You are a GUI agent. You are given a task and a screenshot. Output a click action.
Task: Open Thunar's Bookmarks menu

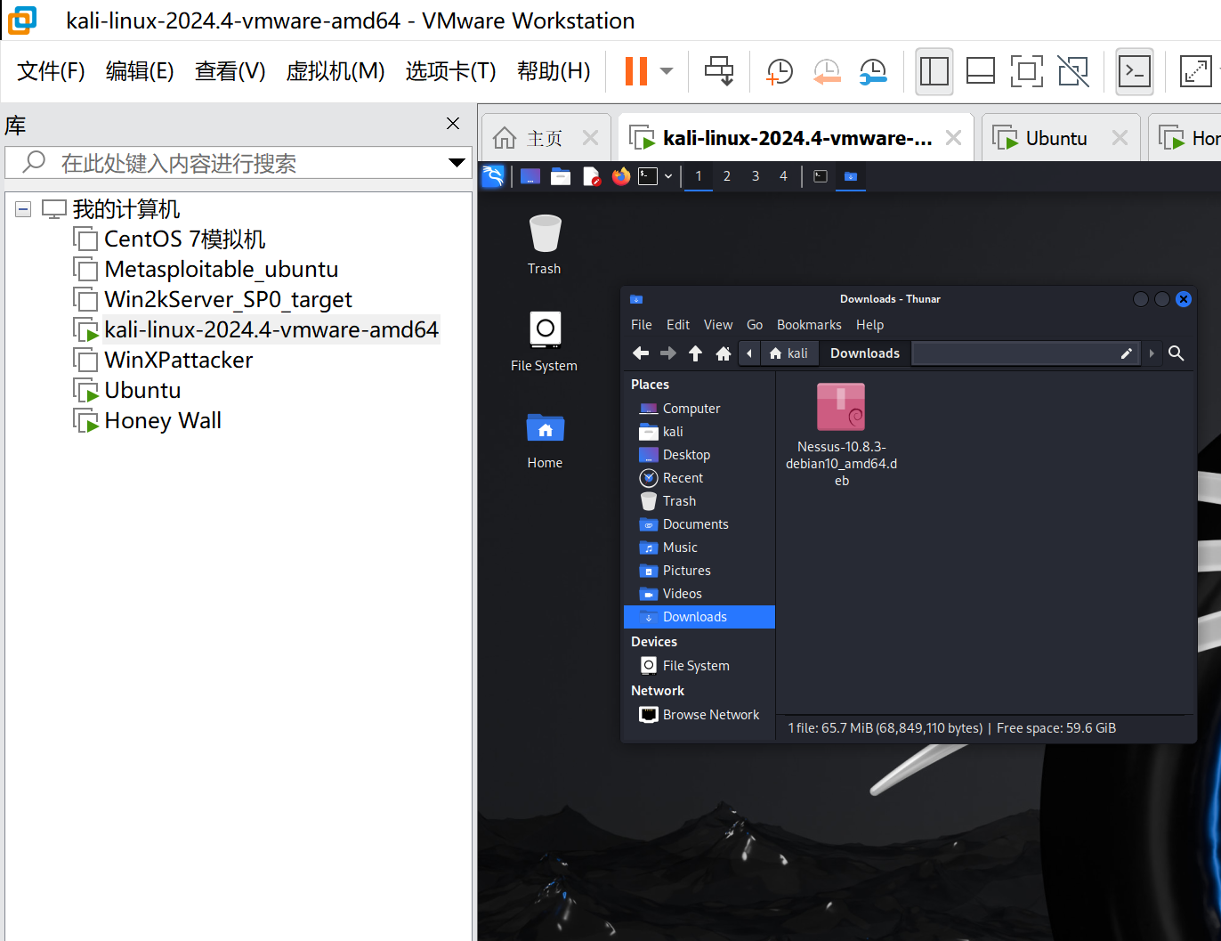pos(809,325)
